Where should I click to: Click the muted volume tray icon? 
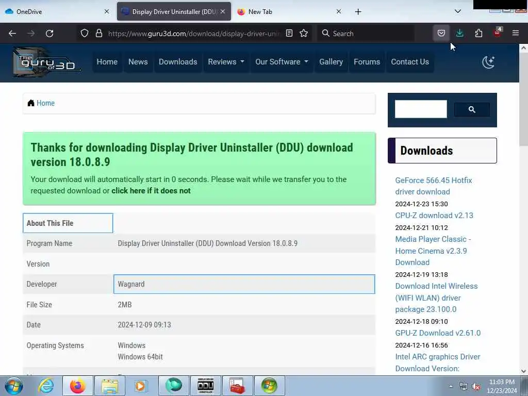(x=476, y=387)
